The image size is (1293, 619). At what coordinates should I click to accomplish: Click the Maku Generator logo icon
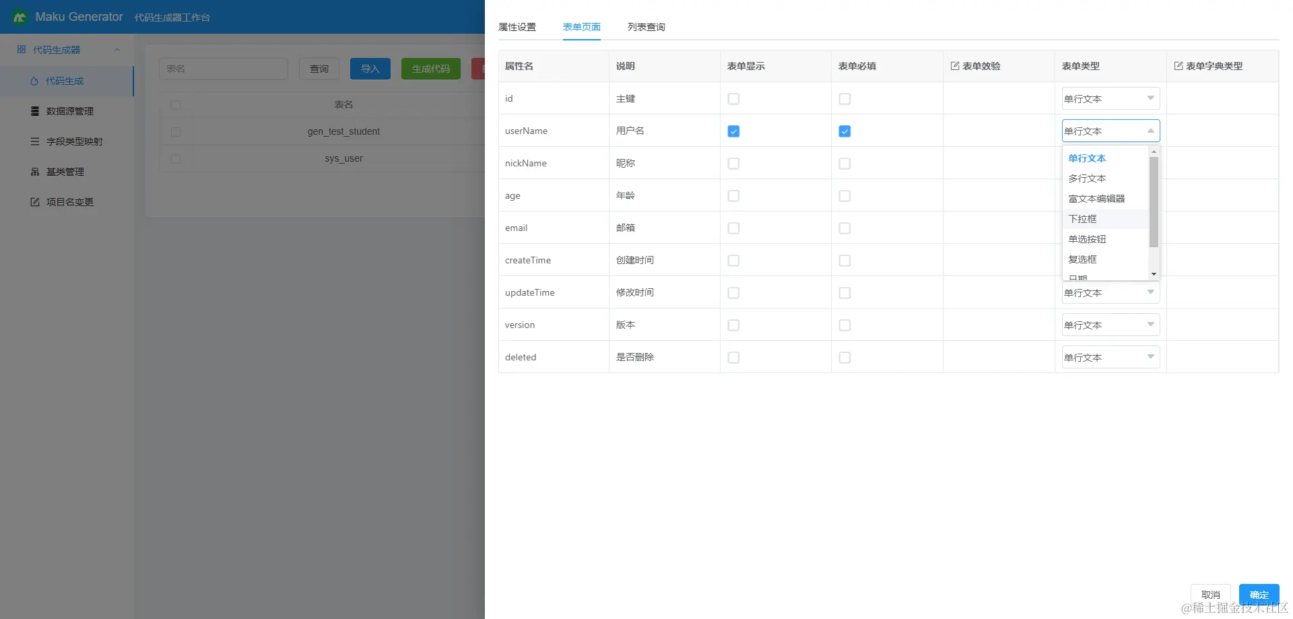click(20, 17)
